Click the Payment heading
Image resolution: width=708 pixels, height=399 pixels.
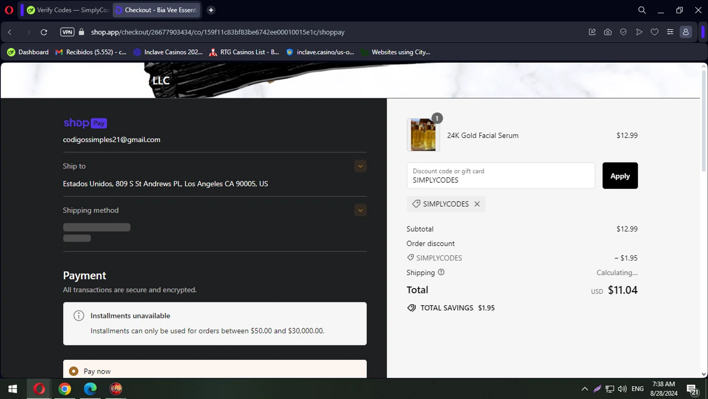click(84, 276)
